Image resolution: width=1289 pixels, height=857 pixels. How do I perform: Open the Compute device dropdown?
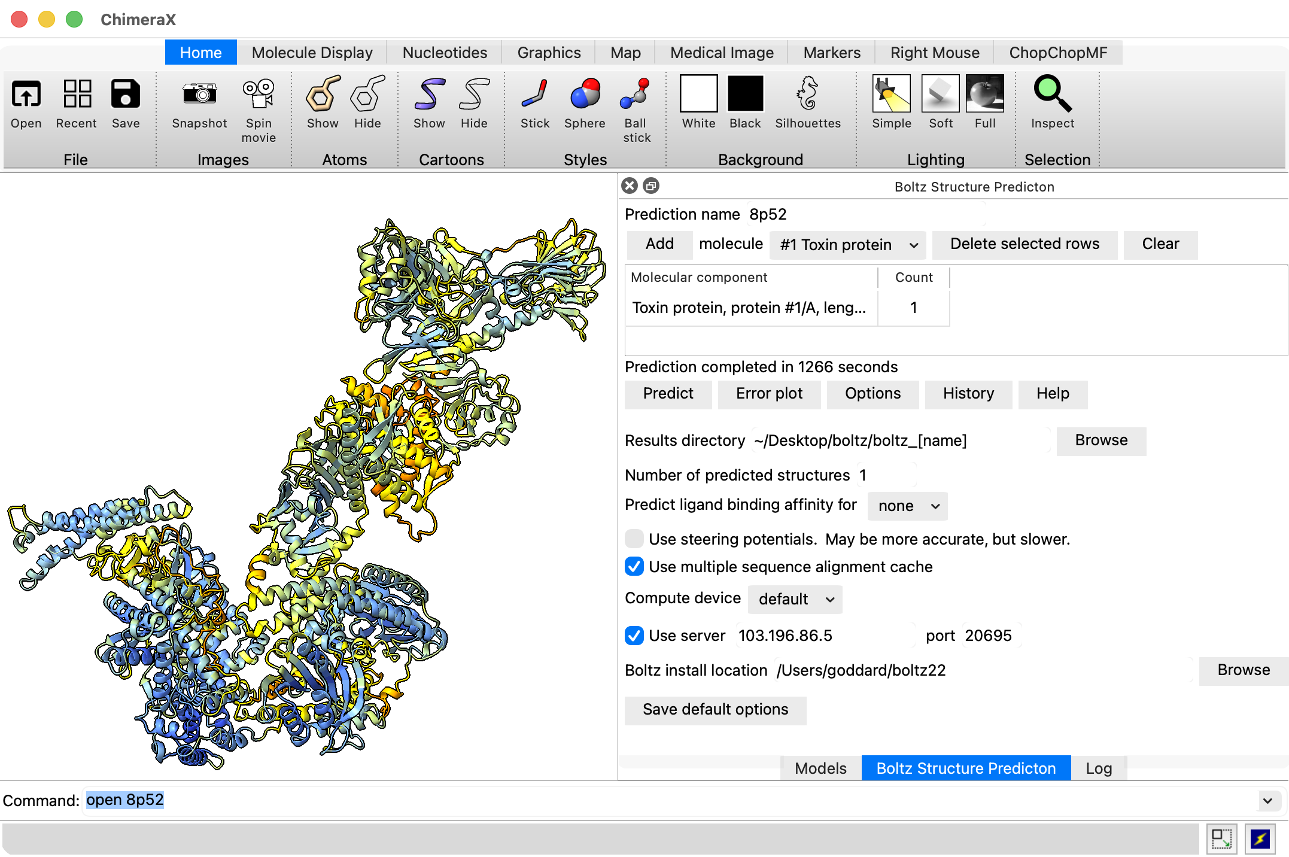[x=795, y=599]
